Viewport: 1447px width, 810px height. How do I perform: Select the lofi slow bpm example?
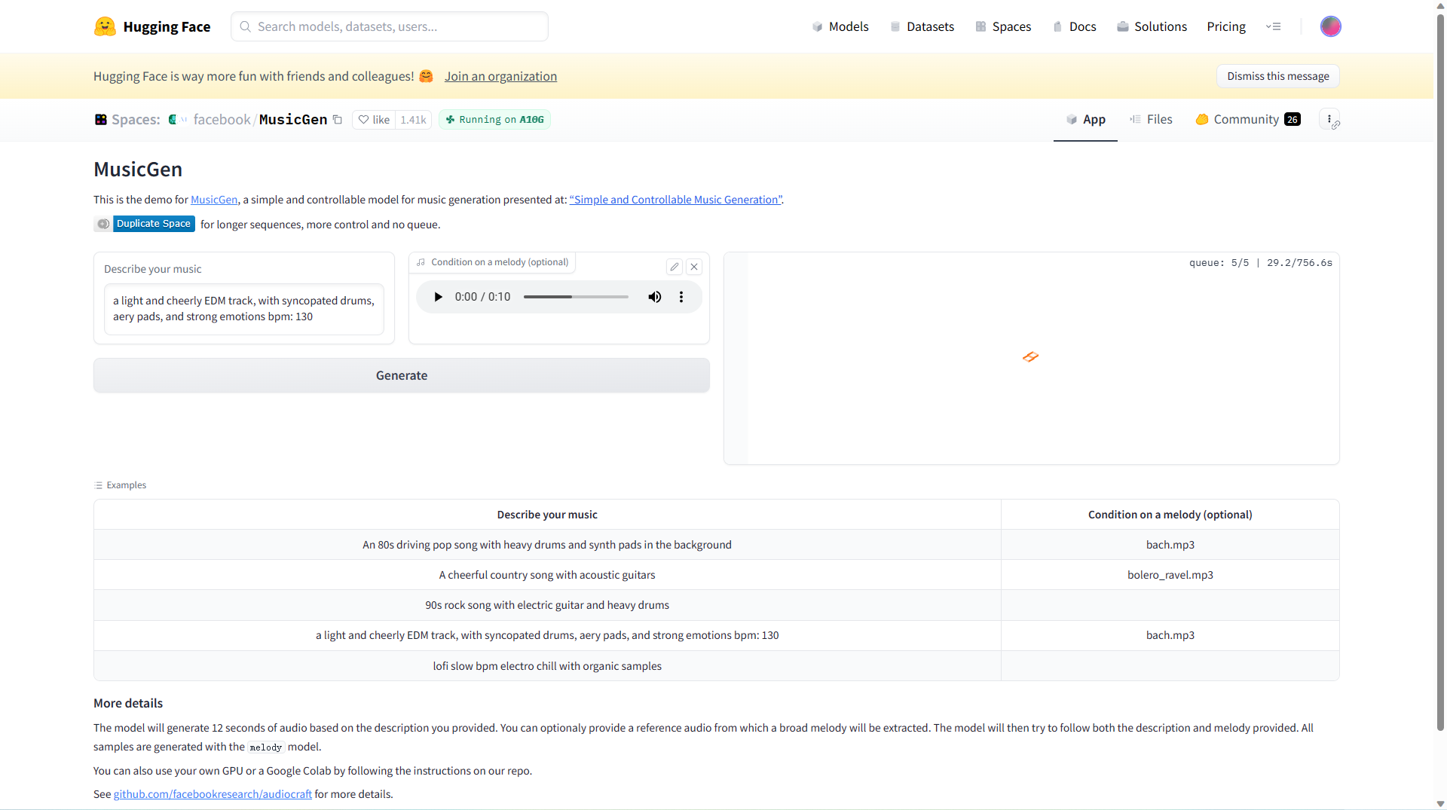pos(547,666)
